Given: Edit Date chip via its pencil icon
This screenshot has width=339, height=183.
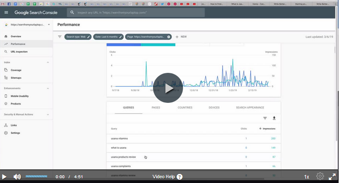Looking at the screenshot, I should click(x=120, y=37).
